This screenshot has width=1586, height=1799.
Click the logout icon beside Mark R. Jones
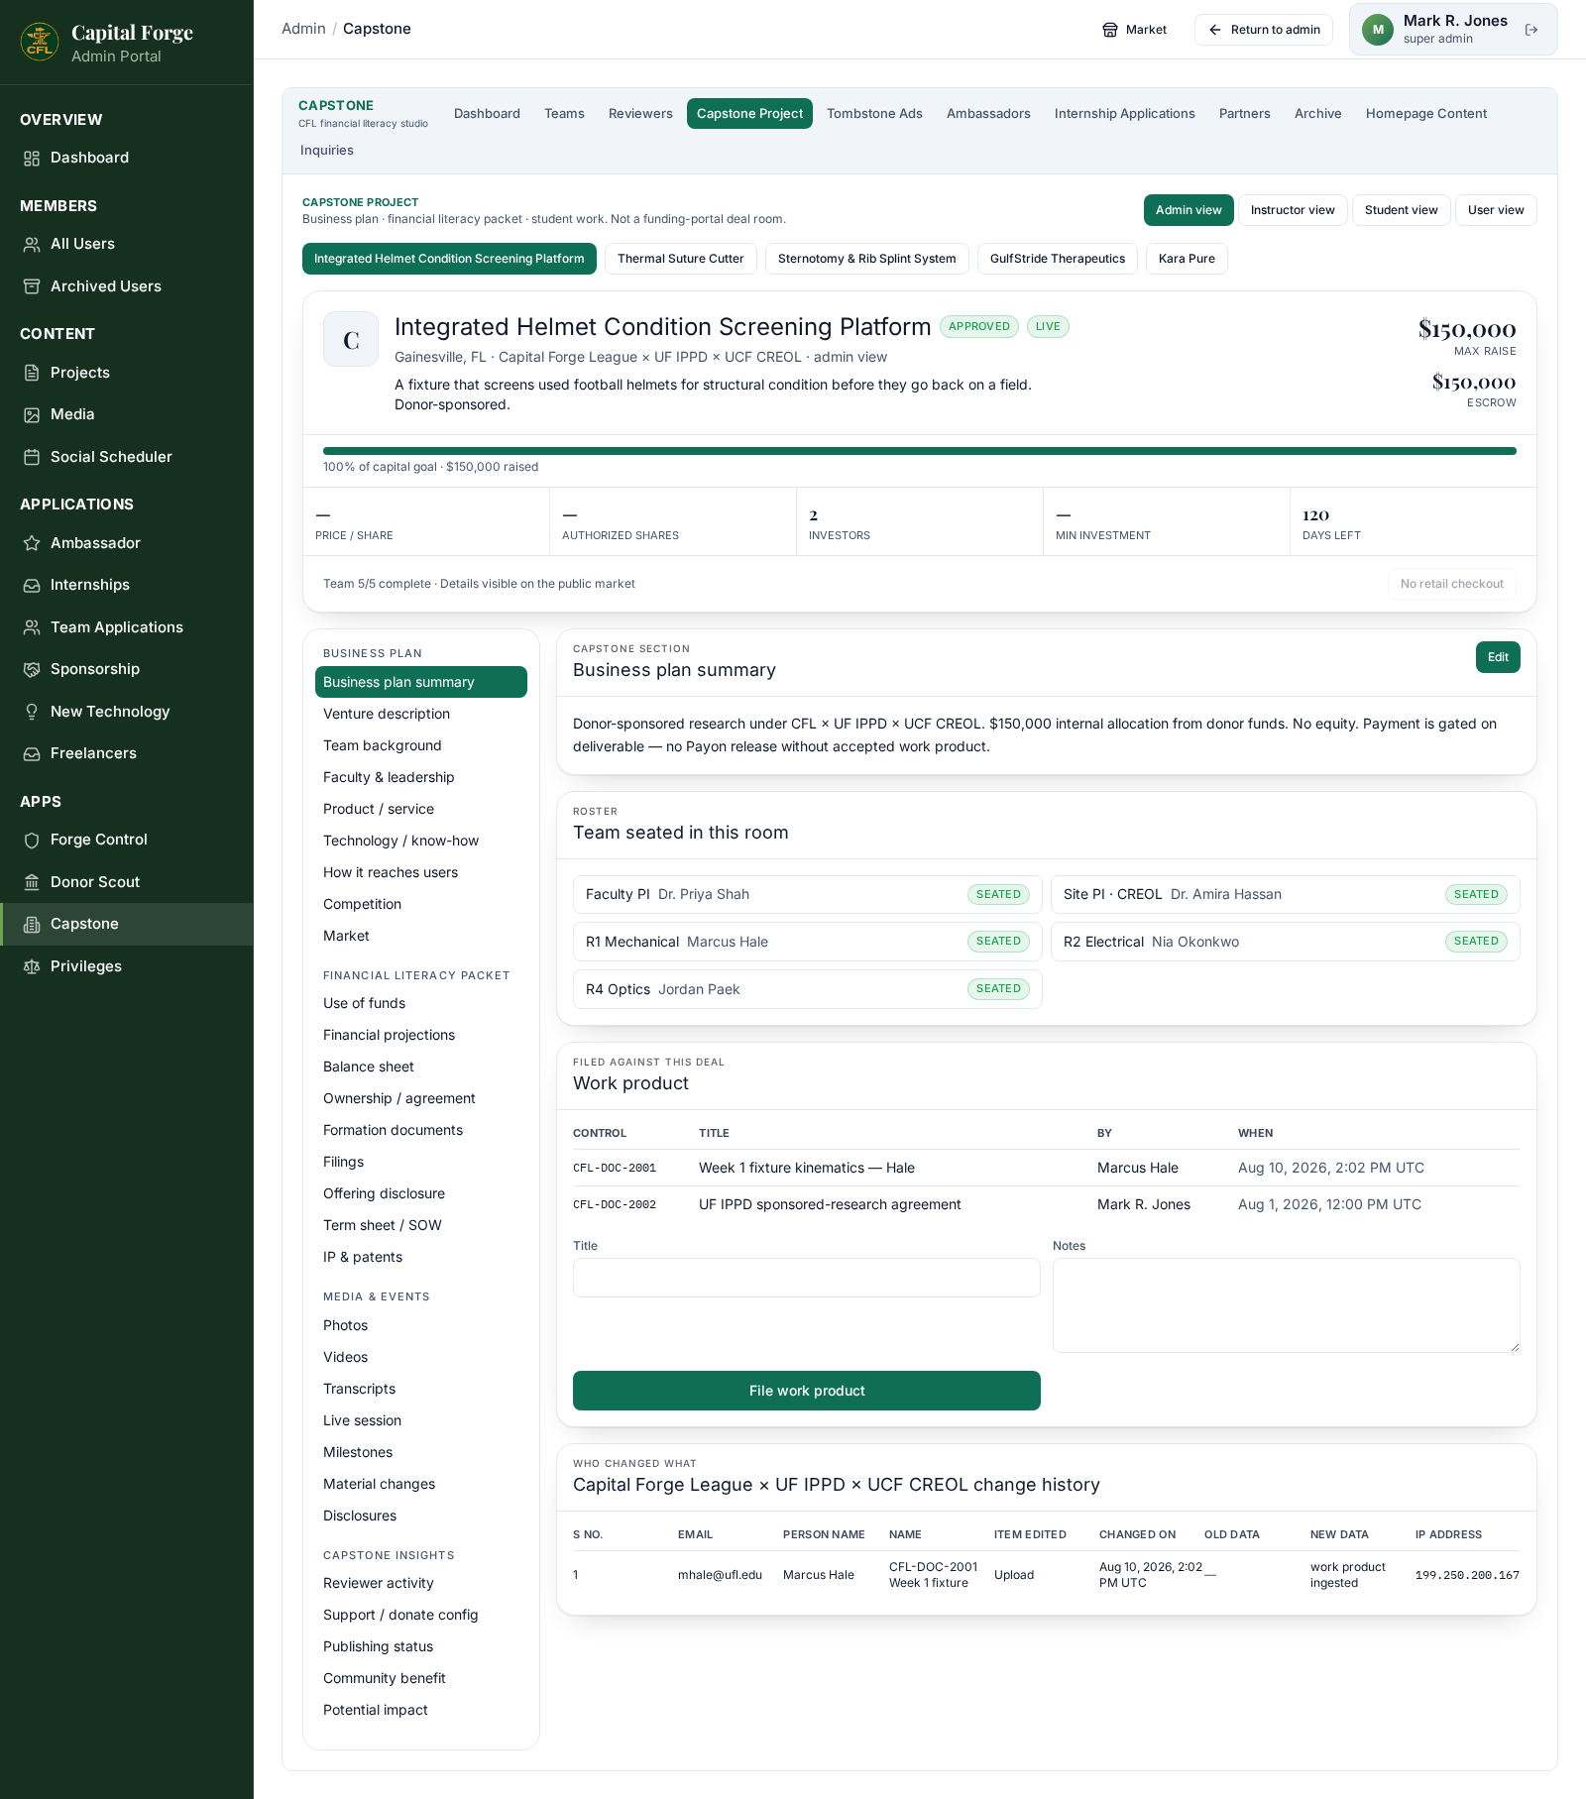point(1531,30)
